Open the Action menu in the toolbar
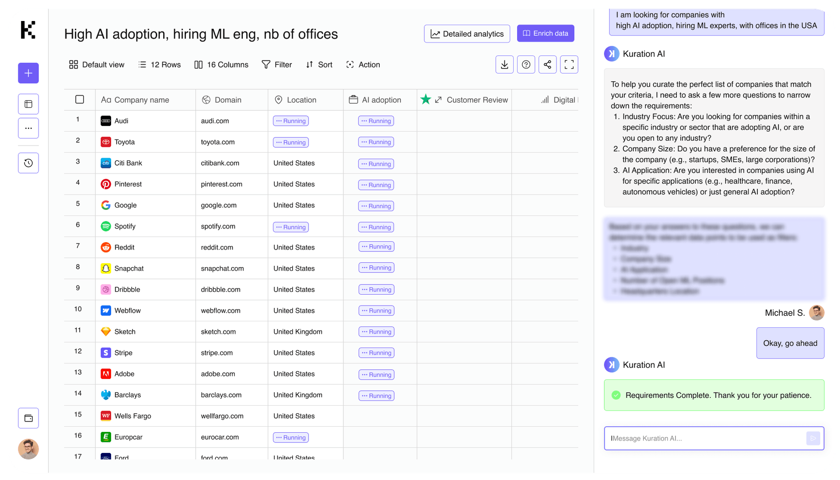The width and height of the screenshot is (840, 480). tap(363, 65)
